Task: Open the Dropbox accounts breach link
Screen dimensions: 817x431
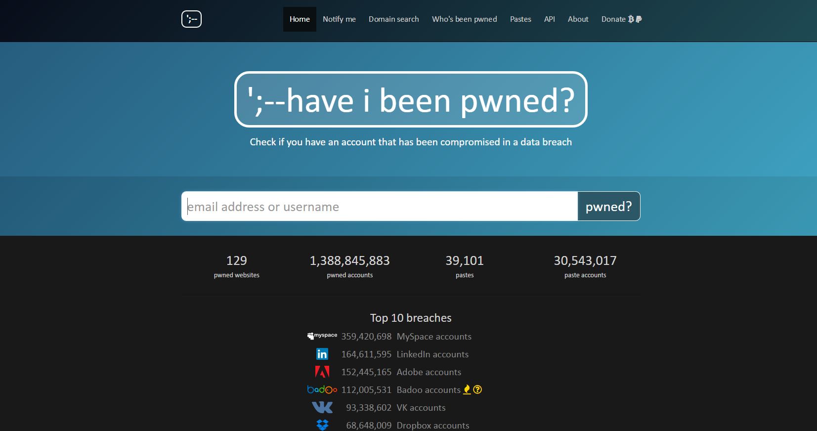Action: [x=433, y=426]
